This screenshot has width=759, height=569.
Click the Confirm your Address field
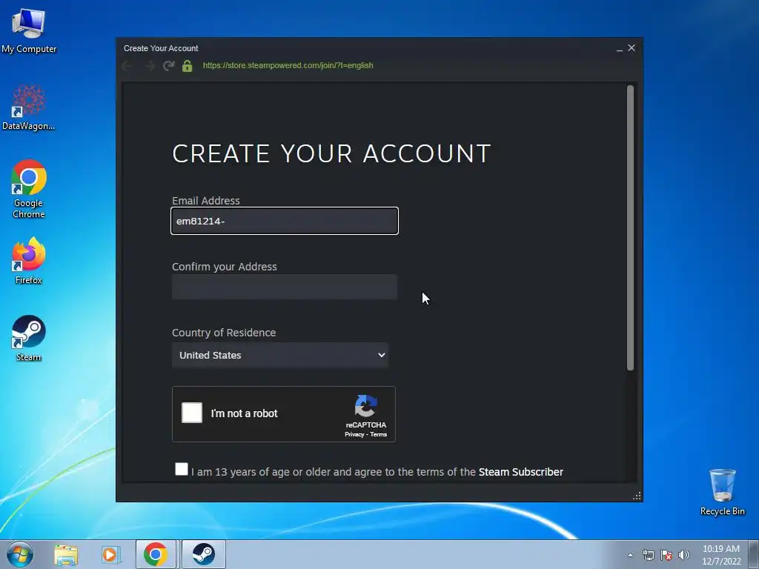[x=285, y=287]
